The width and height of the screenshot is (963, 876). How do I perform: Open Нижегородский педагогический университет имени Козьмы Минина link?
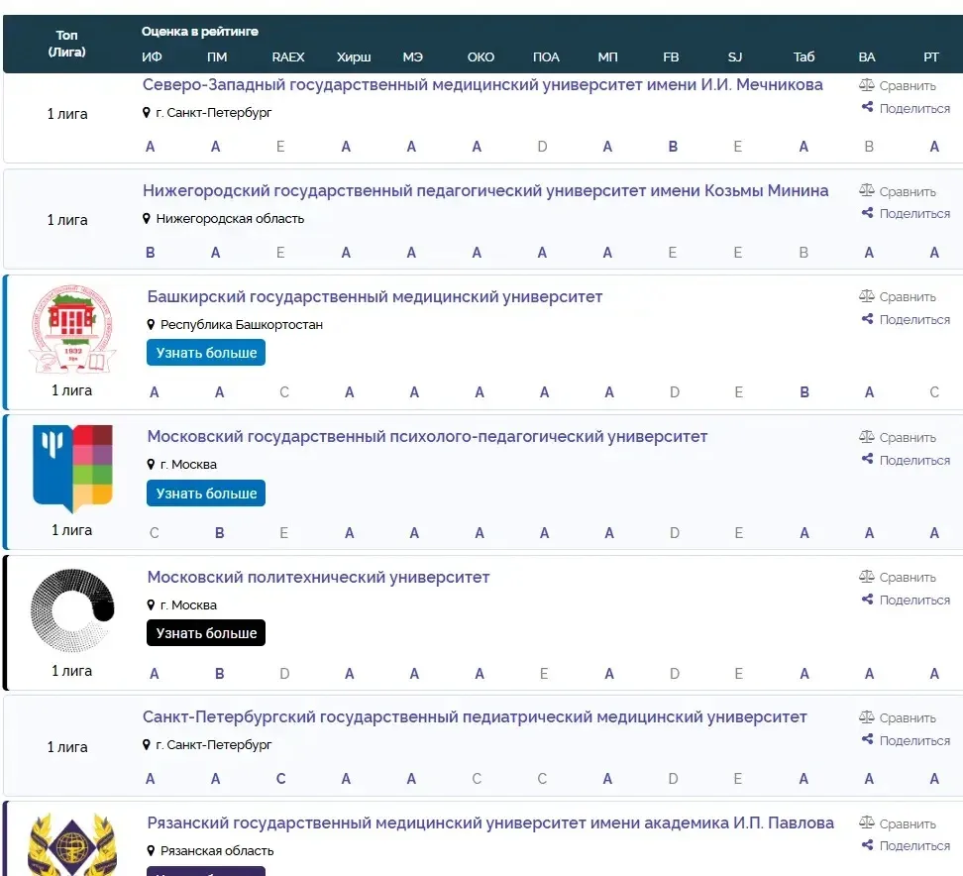[x=485, y=191]
